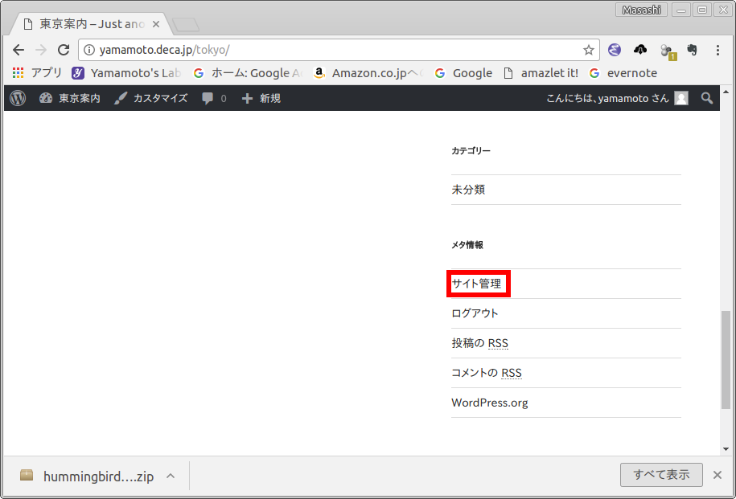Click the サイト管理 link
Viewport: 736px width, 499px height.
[476, 284]
